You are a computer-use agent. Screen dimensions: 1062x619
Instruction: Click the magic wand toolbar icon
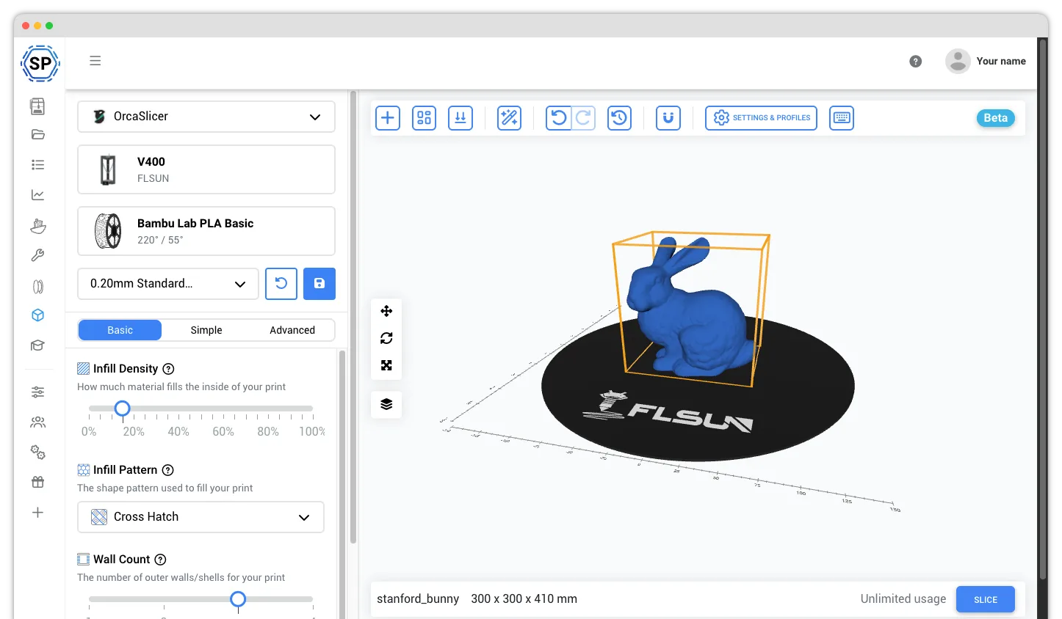click(x=510, y=118)
